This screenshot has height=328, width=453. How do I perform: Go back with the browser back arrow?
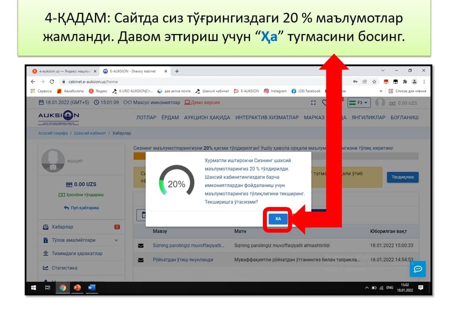coord(33,82)
